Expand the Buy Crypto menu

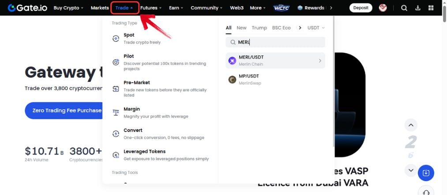(68, 8)
